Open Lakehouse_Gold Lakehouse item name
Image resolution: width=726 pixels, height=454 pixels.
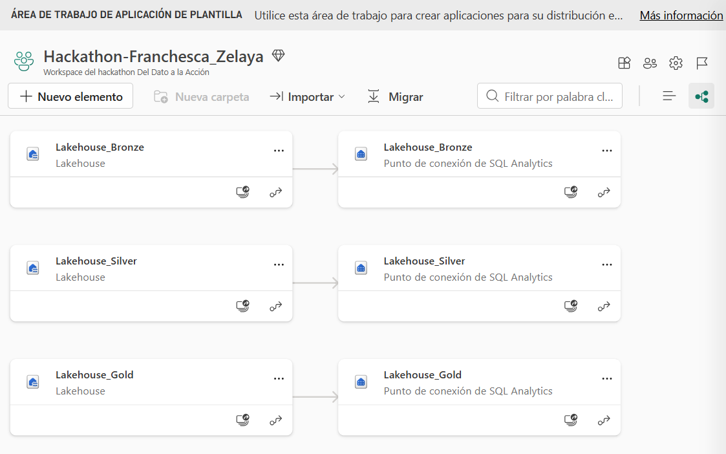(x=94, y=375)
